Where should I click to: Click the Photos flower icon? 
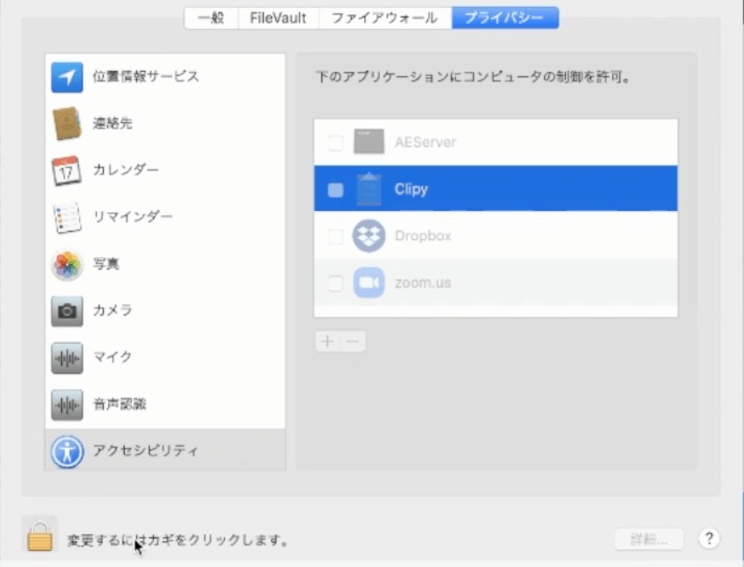(x=67, y=264)
